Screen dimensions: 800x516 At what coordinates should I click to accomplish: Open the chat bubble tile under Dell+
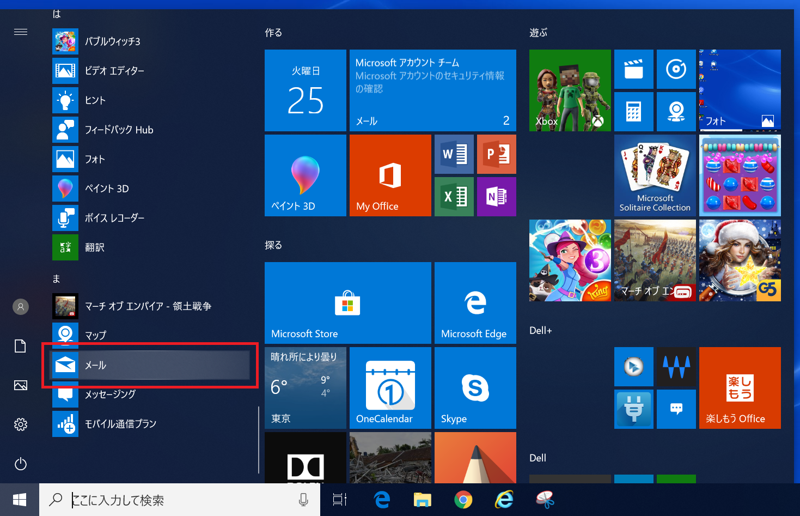676,409
